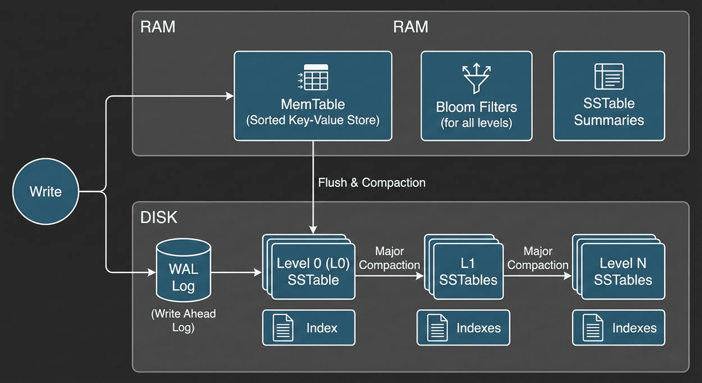Image resolution: width=702 pixels, height=383 pixels.
Task: Click the Flush & Compaction arrow label
Action: [372, 183]
